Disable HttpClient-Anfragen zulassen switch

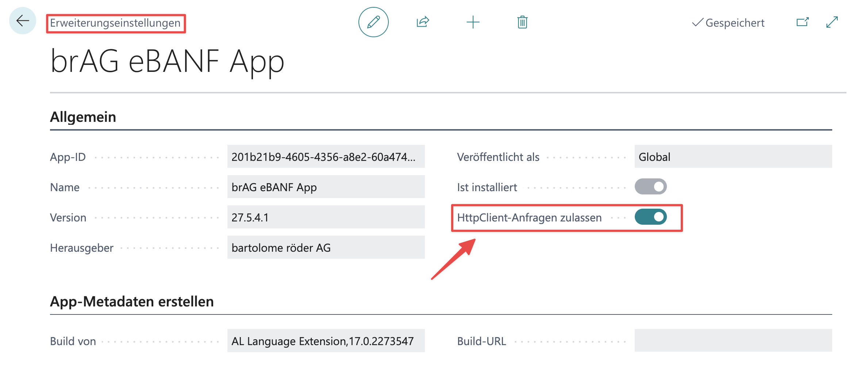pyautogui.click(x=650, y=217)
